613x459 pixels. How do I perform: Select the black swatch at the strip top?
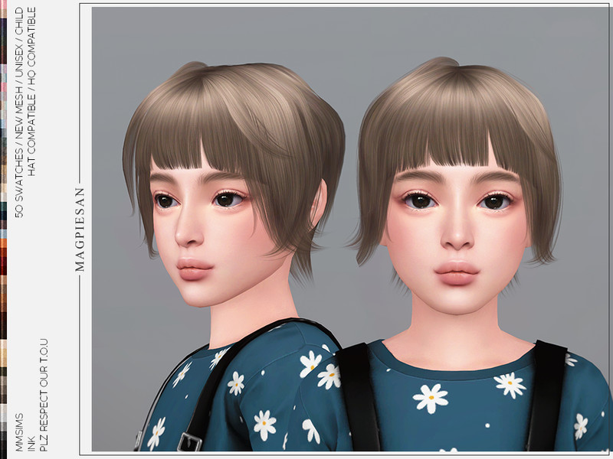tap(5, 23)
